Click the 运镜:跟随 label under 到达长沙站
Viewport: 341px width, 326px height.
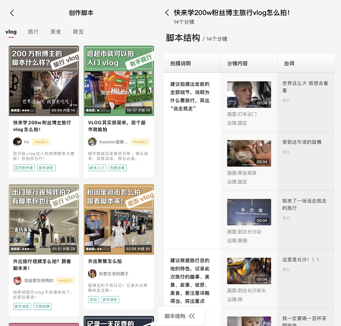(237, 241)
